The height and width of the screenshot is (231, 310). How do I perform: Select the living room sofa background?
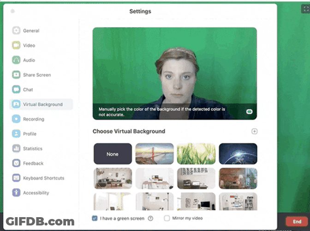(113, 178)
